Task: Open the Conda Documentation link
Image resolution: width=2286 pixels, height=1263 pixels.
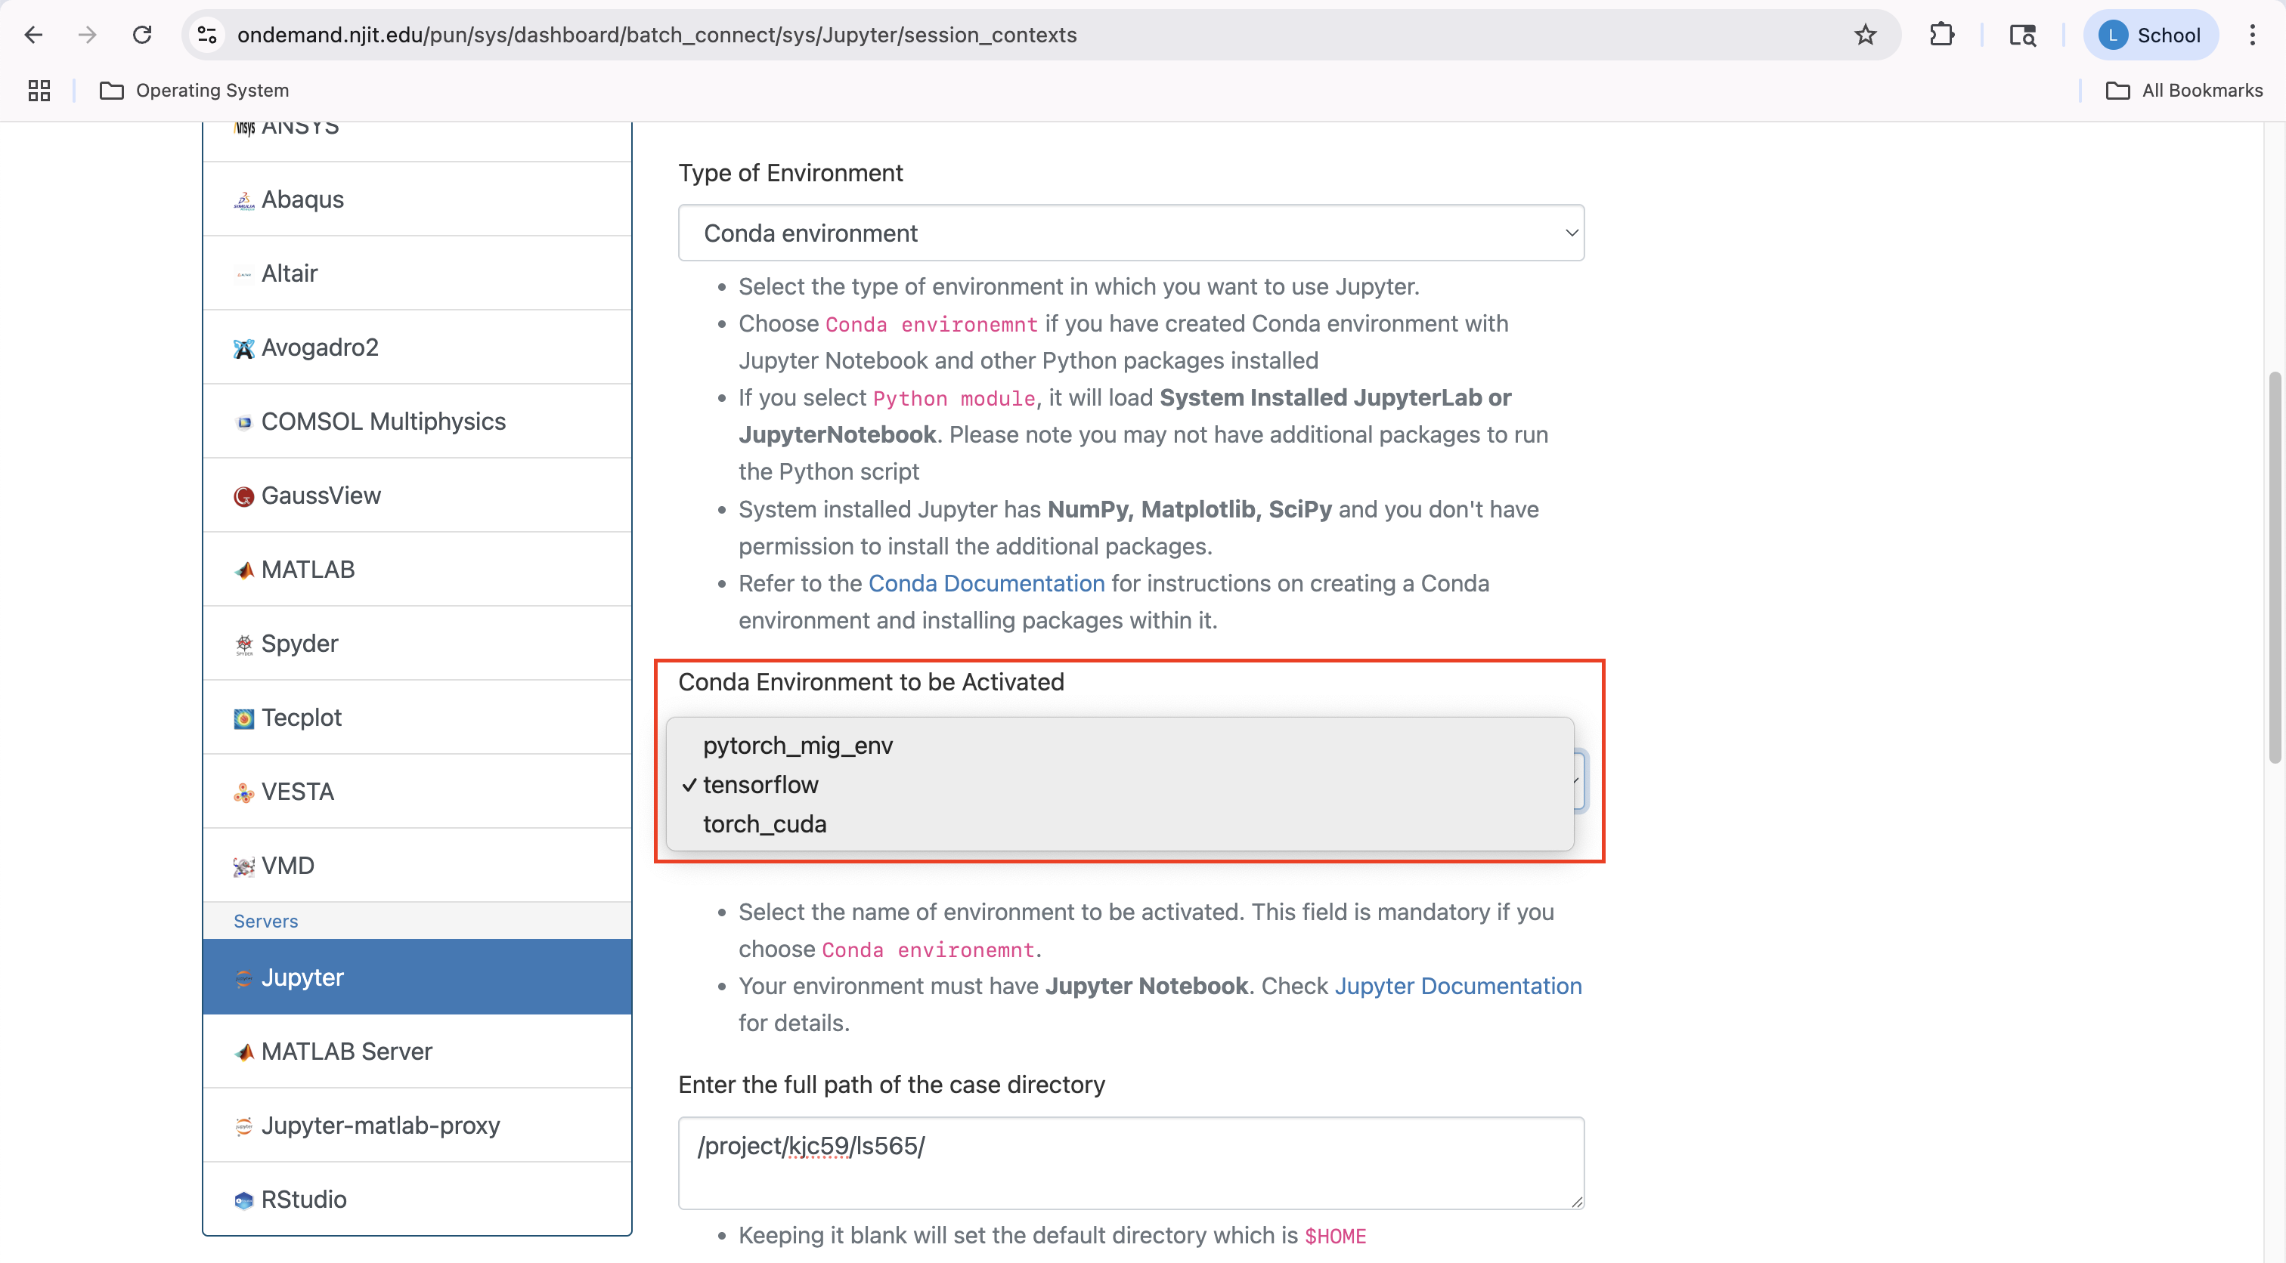Action: [986, 582]
